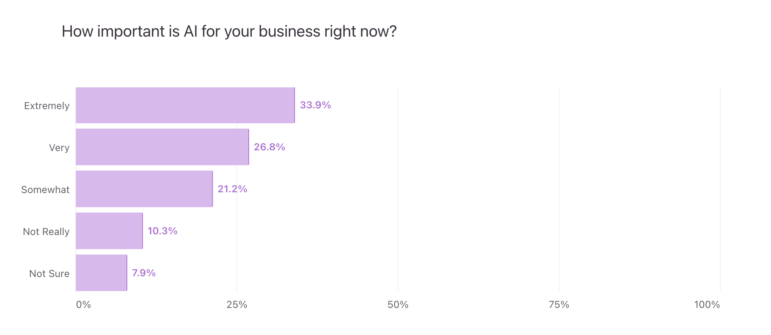Select the Extremely bar in the chart
771x335 pixels.
point(185,105)
